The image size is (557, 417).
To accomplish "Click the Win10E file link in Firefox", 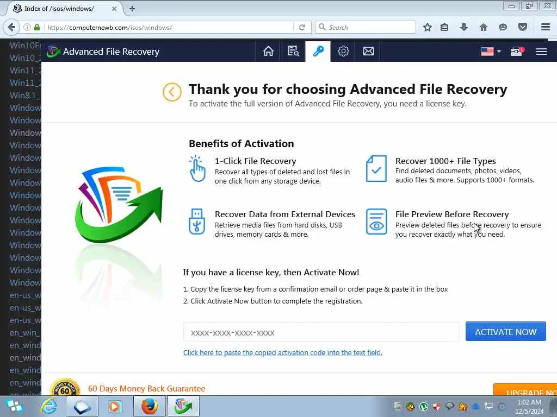I will point(25,46).
